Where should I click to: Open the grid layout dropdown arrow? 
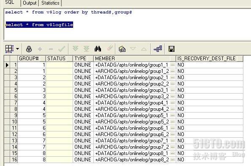point(18,49)
